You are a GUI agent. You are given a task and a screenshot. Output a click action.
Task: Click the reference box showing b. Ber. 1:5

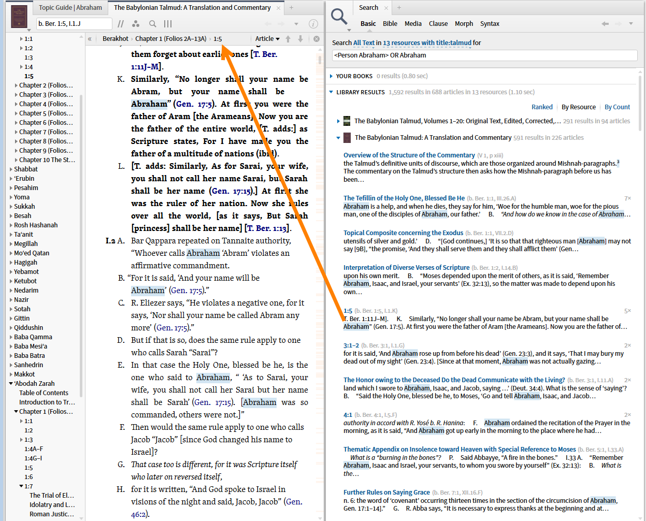point(74,24)
